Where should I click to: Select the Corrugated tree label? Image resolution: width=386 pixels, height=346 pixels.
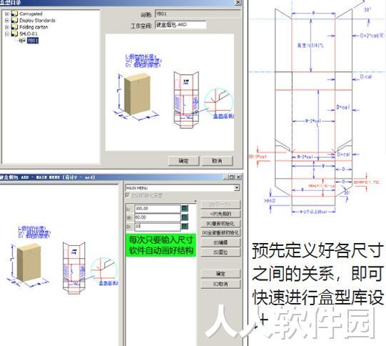(x=31, y=14)
